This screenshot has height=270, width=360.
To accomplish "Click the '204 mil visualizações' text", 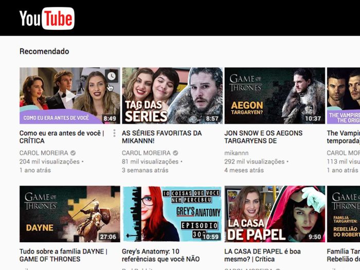I will [49, 161].
